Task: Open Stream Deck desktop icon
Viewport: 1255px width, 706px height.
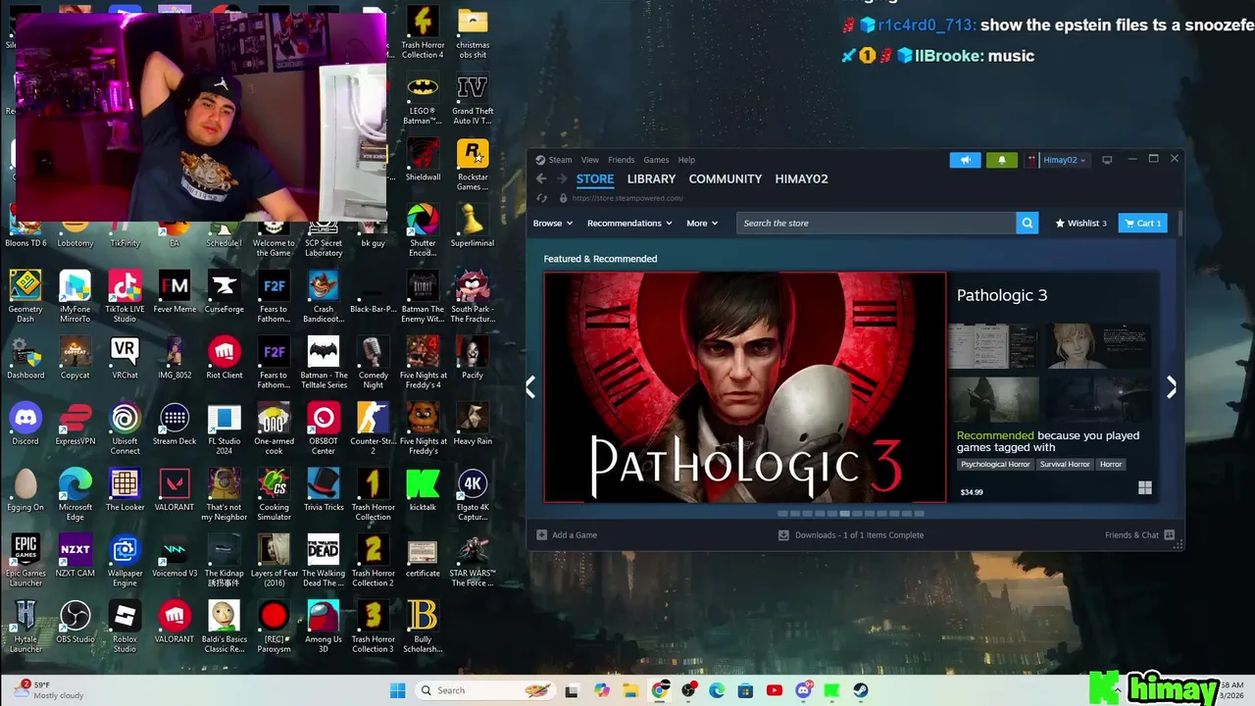Action: click(175, 425)
